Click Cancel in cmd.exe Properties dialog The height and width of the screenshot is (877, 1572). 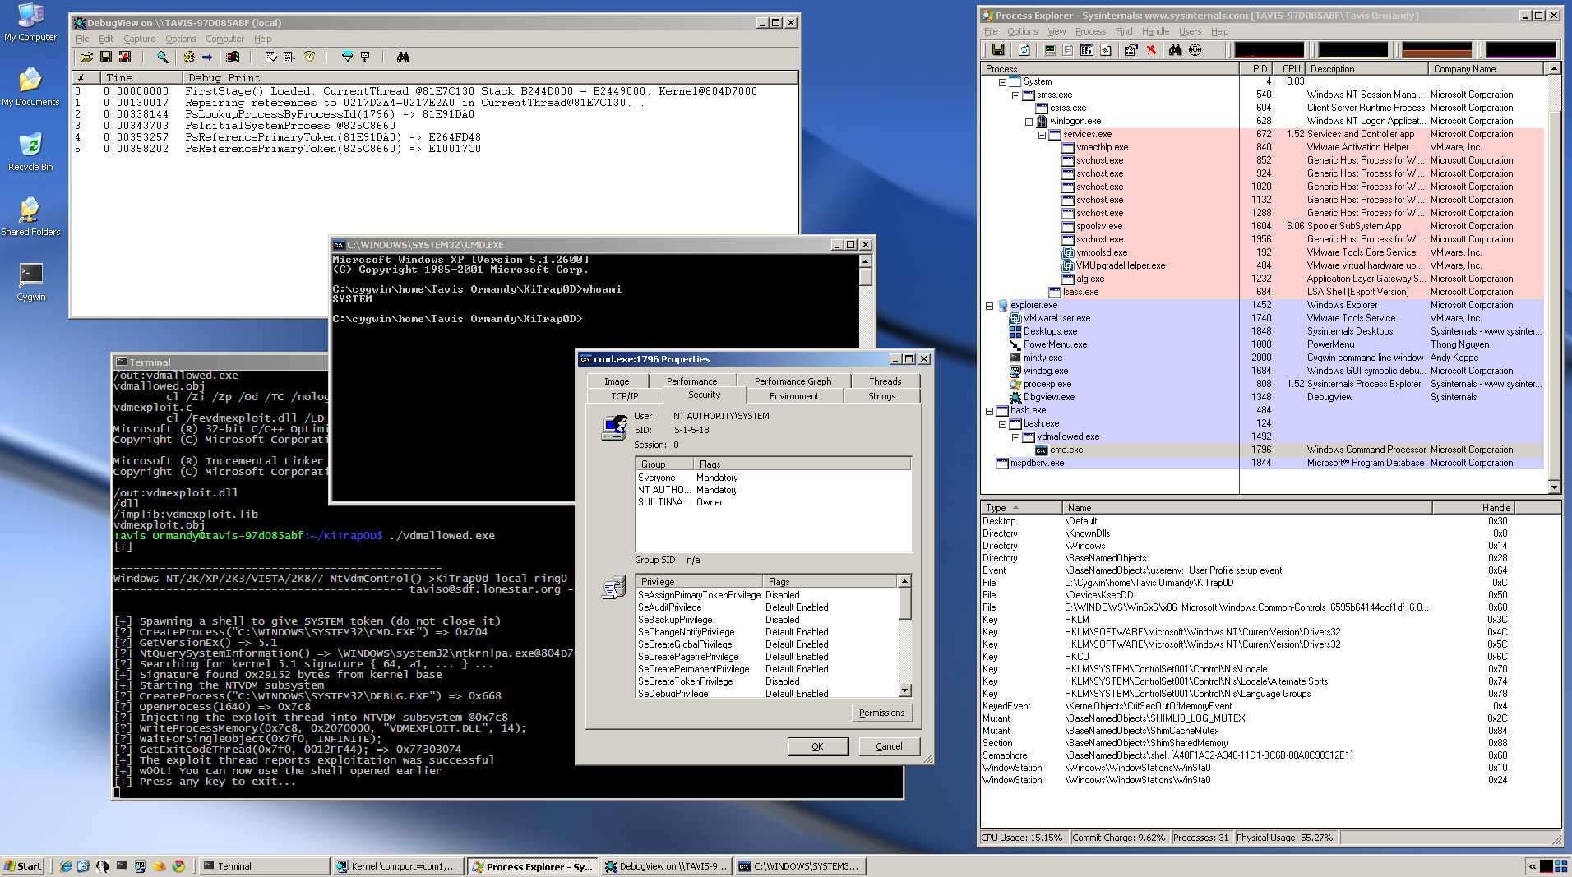[x=889, y=746]
